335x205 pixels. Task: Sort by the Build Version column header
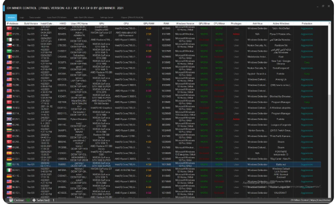pyautogui.click(x=31, y=23)
